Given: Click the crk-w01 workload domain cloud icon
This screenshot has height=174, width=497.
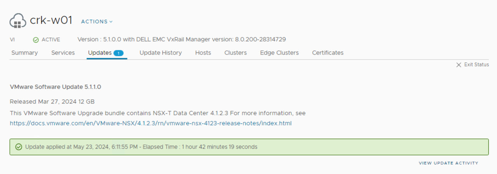Looking at the screenshot, I should (x=18, y=21).
